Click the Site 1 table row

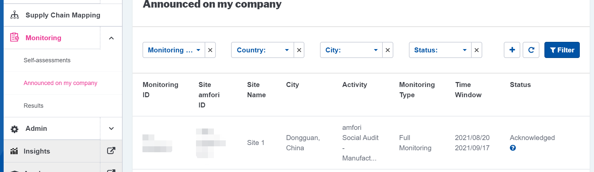click(x=256, y=143)
